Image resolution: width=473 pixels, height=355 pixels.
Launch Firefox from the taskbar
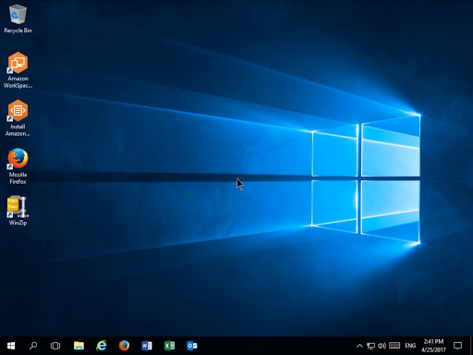click(x=124, y=346)
